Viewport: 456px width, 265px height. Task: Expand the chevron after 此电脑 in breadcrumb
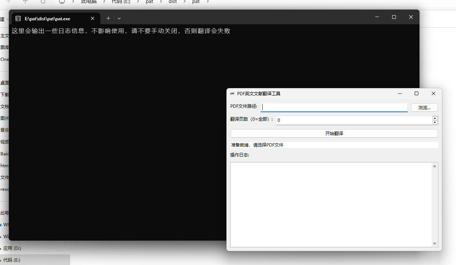coord(104,2)
